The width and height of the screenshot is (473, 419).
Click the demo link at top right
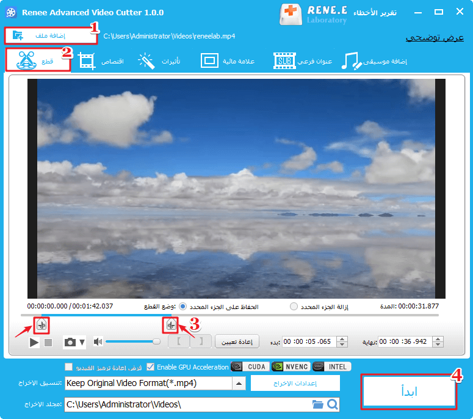(435, 38)
